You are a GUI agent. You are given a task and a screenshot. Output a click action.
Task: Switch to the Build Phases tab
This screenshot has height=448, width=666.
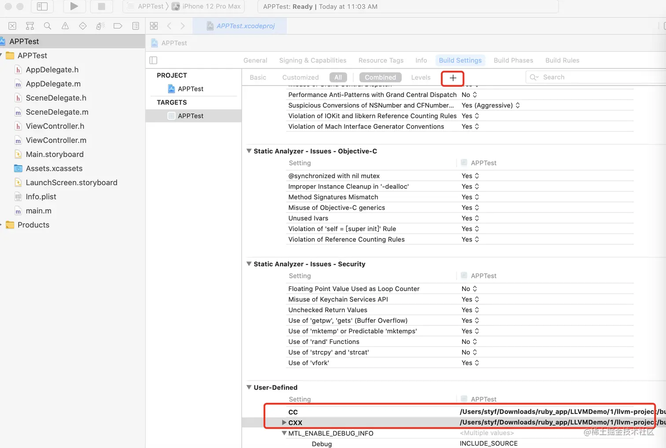[513, 60]
